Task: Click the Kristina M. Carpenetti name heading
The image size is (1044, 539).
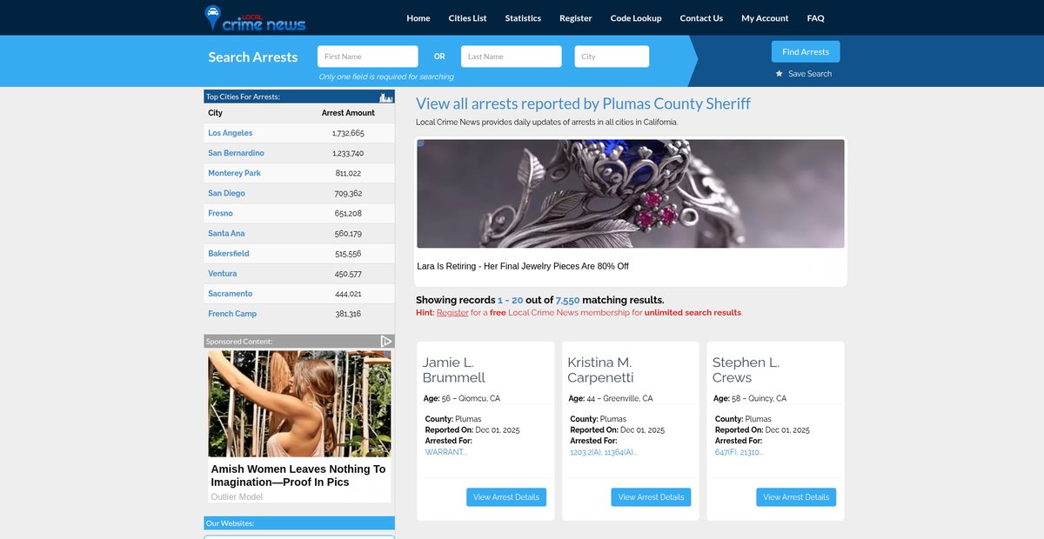Action: pyautogui.click(x=601, y=369)
